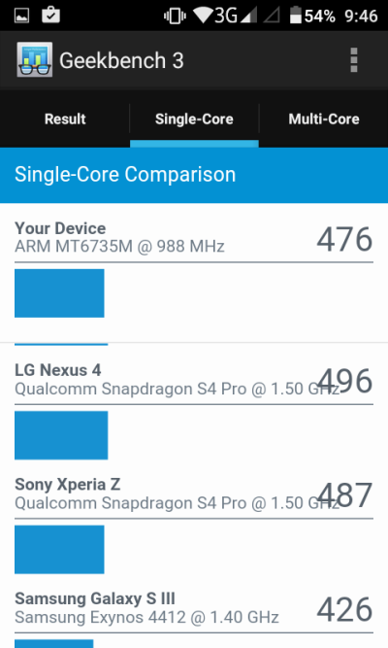
Task: Tap the Wi-Fi signal status icon
Action: pyautogui.click(x=204, y=15)
